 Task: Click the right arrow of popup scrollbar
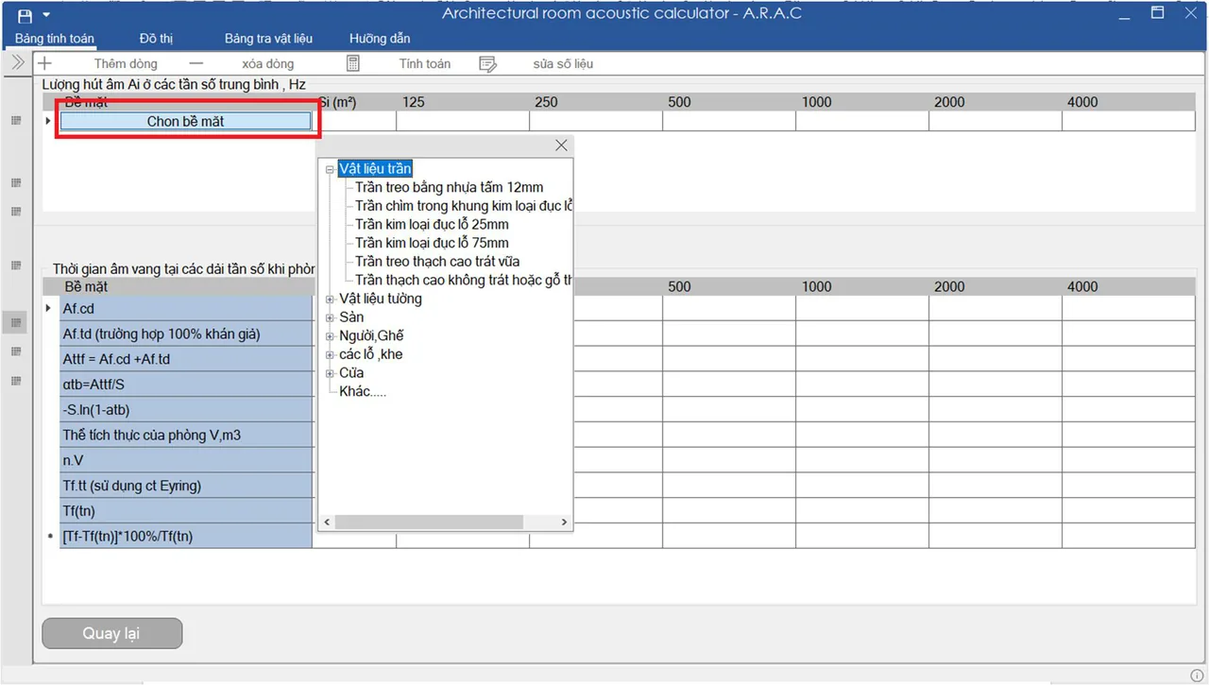coord(564,522)
